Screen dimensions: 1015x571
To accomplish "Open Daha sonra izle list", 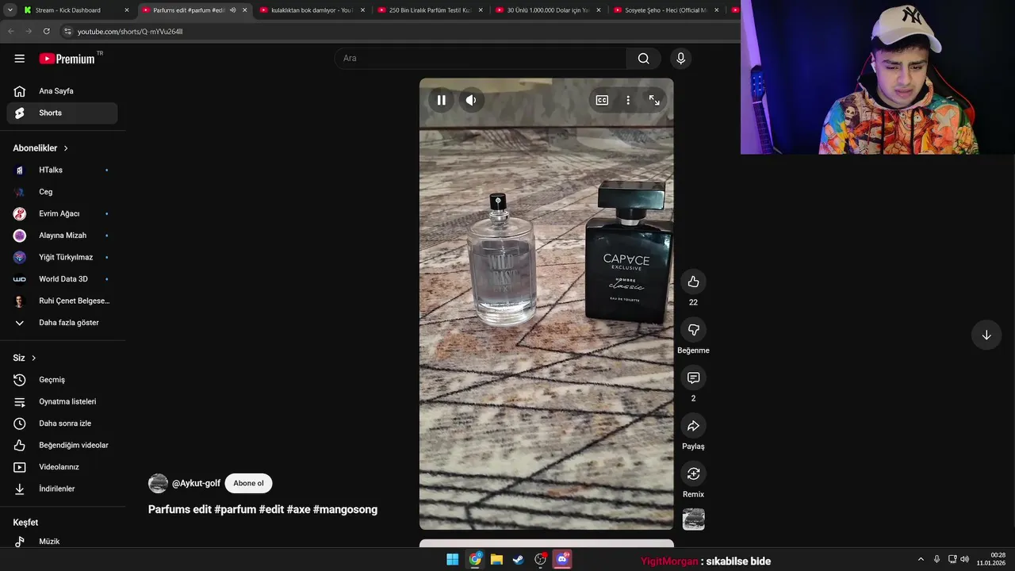I will (x=62, y=423).
